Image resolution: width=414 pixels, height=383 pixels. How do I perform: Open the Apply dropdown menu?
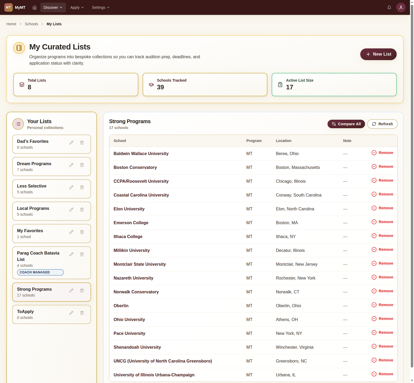(77, 7)
